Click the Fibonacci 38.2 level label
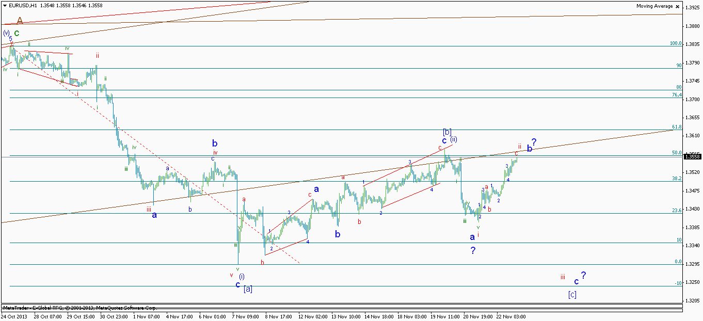Image resolution: width=703 pixels, height=321 pixels. (x=677, y=179)
